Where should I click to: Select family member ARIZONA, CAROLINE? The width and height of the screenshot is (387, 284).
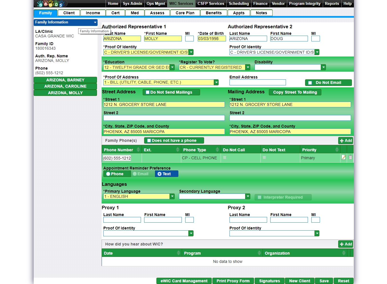65,86
